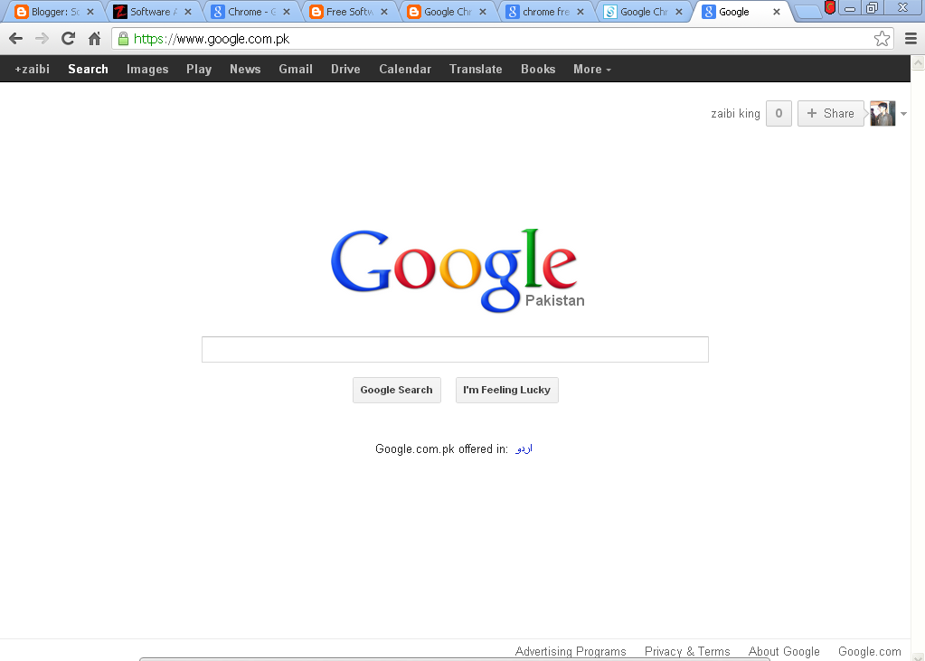Click the red shield icon in title bar

click(830, 7)
